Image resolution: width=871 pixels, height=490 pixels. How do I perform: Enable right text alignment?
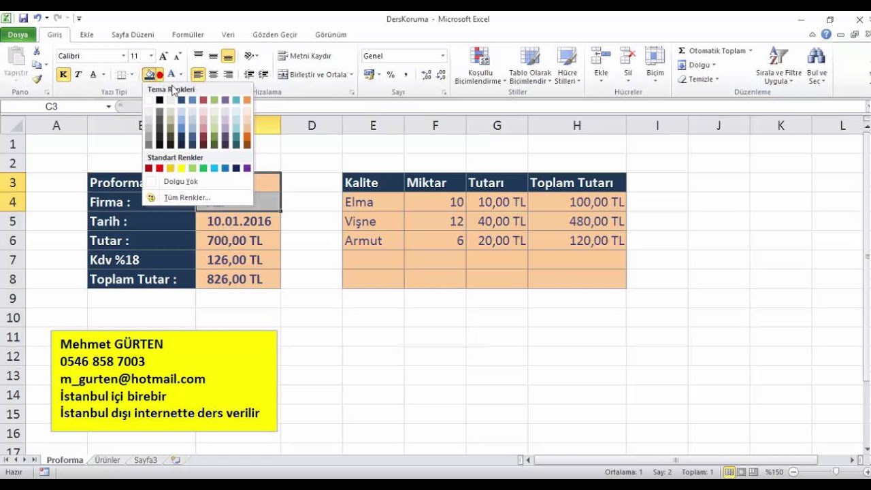228,75
